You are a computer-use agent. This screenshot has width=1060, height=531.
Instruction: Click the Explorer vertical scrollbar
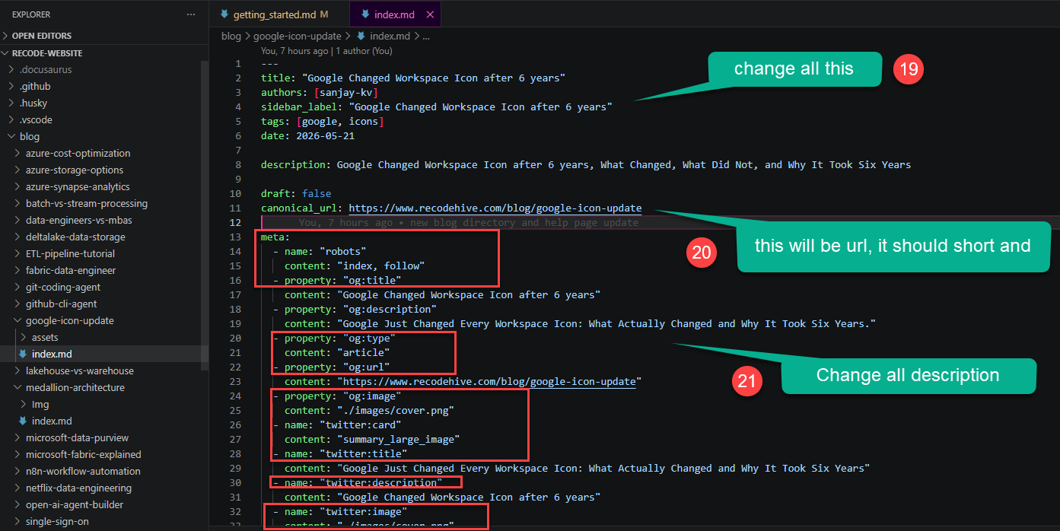tap(204, 215)
